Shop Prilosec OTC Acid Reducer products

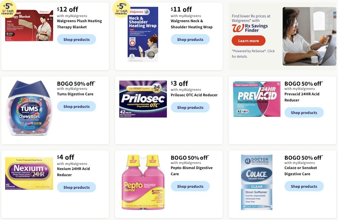coord(190,107)
